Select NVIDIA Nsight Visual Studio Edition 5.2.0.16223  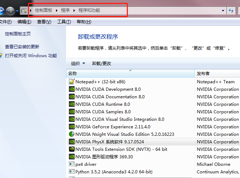tap(154, 134)
